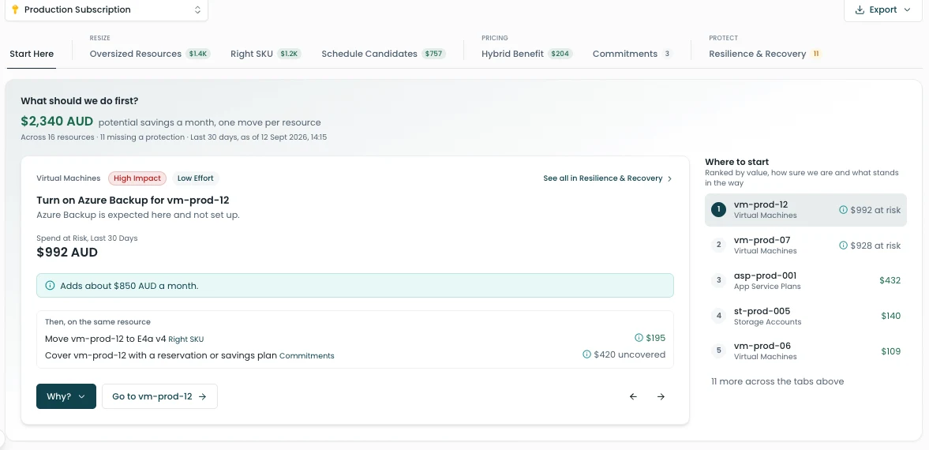Click the key icon beside Production Subscription
This screenshot has width=929, height=450.
tap(16, 9)
